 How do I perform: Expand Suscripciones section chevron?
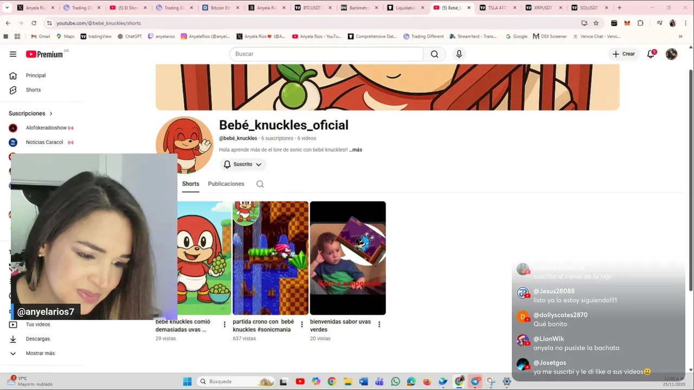(x=51, y=114)
